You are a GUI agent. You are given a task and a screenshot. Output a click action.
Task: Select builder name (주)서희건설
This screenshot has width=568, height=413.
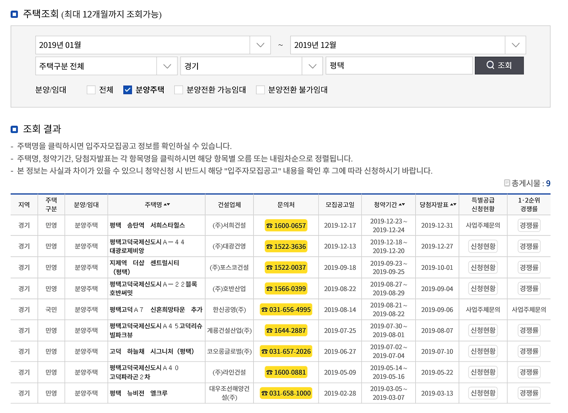pos(229,225)
